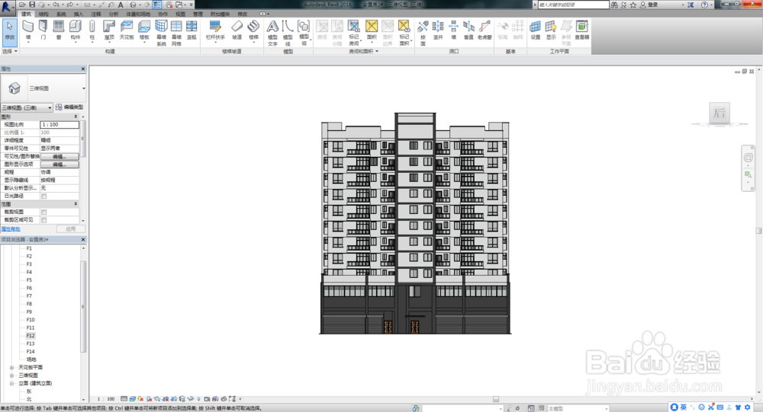The width and height of the screenshot is (763, 412).
Task: Select the 楼梯 (Stair) tool
Action: pos(253,30)
